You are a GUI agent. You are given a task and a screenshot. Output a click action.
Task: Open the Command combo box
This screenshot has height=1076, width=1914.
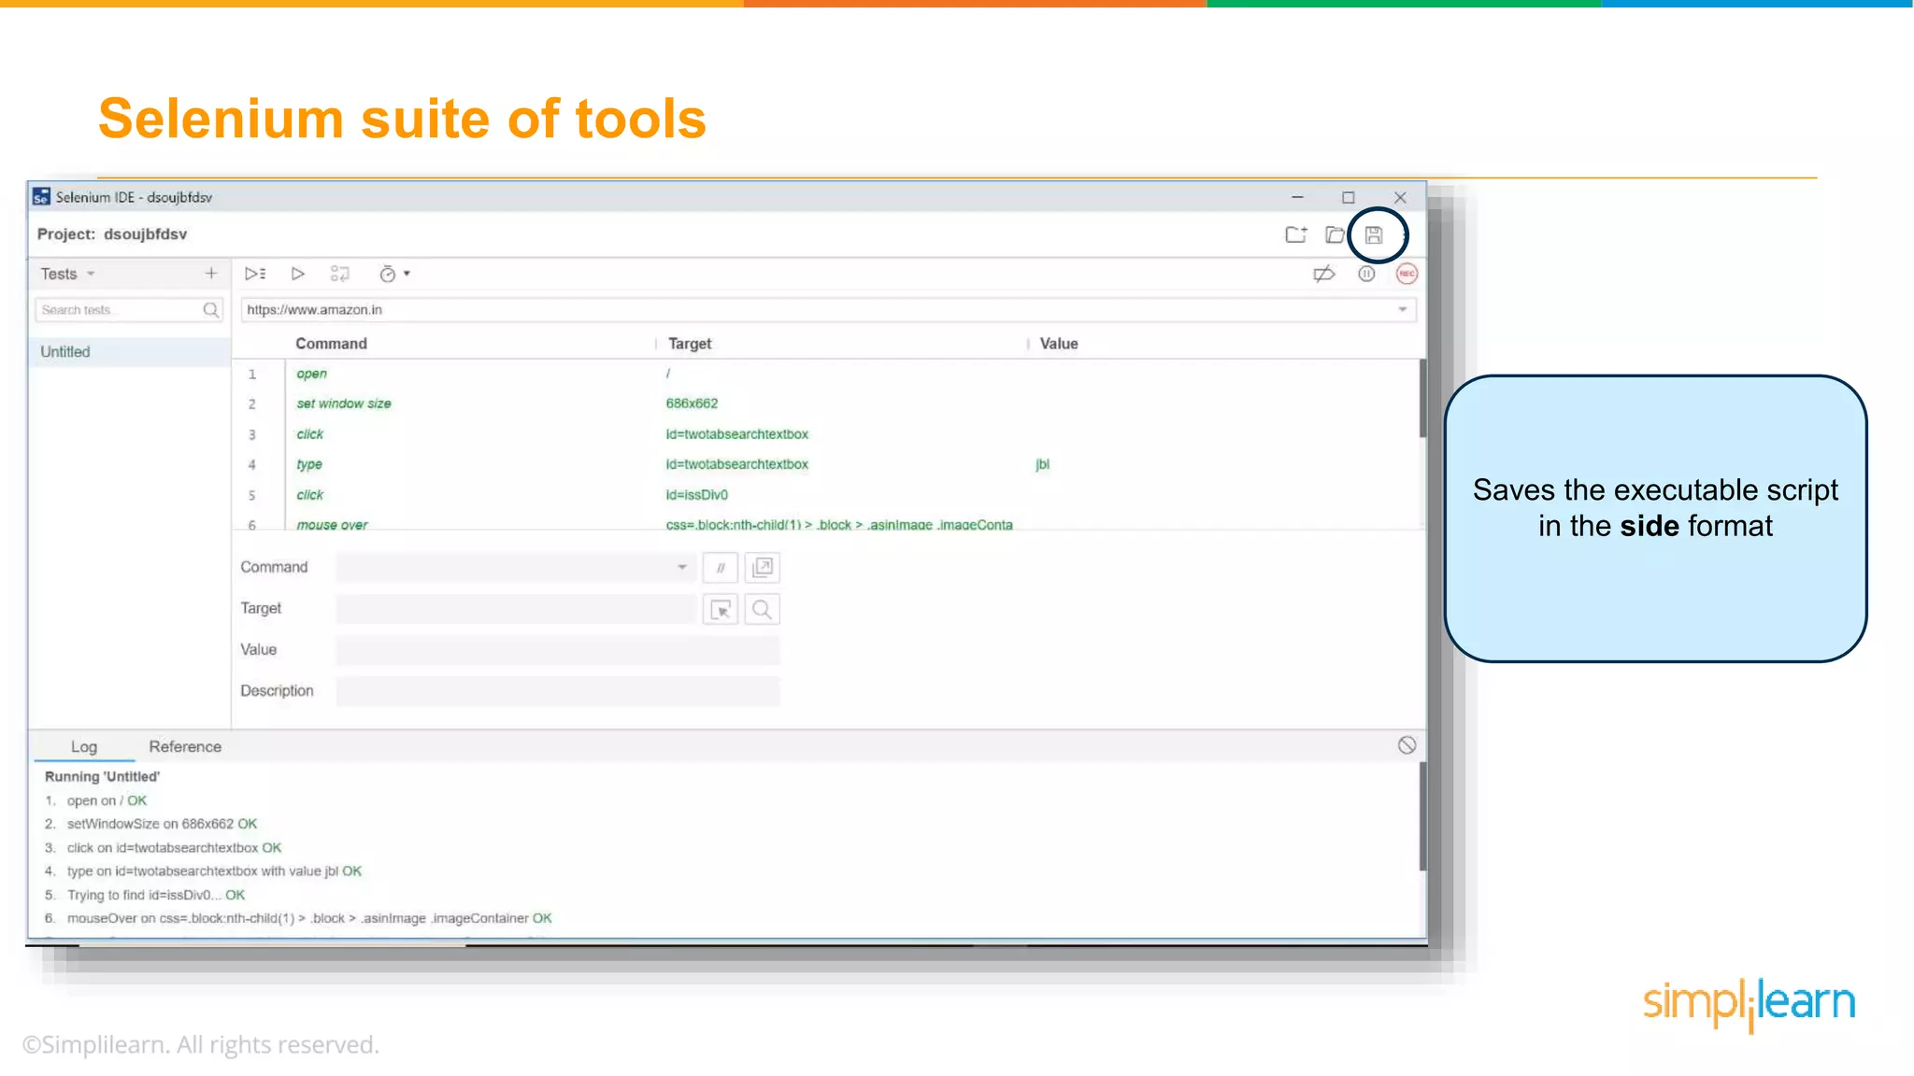click(x=516, y=567)
